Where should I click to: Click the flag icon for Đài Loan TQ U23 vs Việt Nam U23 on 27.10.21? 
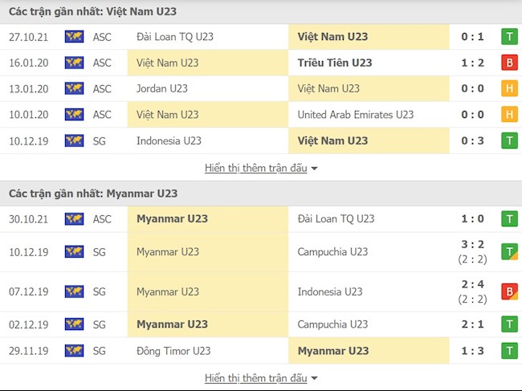click(x=74, y=37)
